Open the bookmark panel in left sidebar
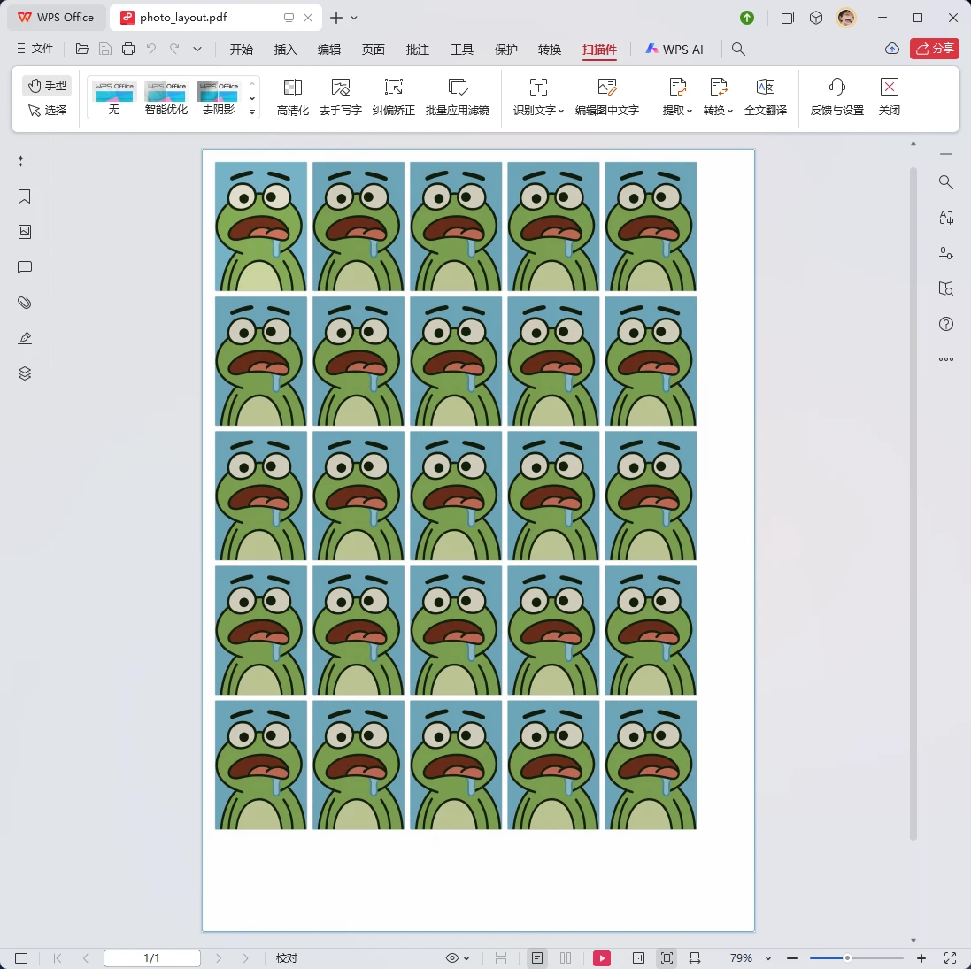971x969 pixels. point(25,196)
